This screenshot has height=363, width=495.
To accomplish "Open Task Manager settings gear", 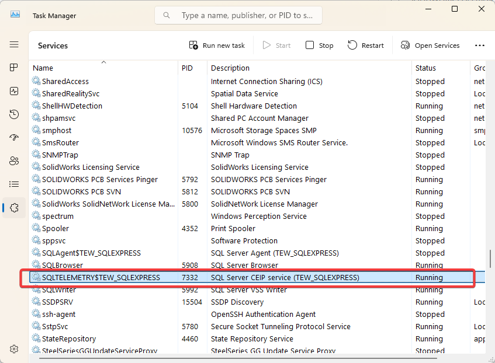I will coord(14,349).
